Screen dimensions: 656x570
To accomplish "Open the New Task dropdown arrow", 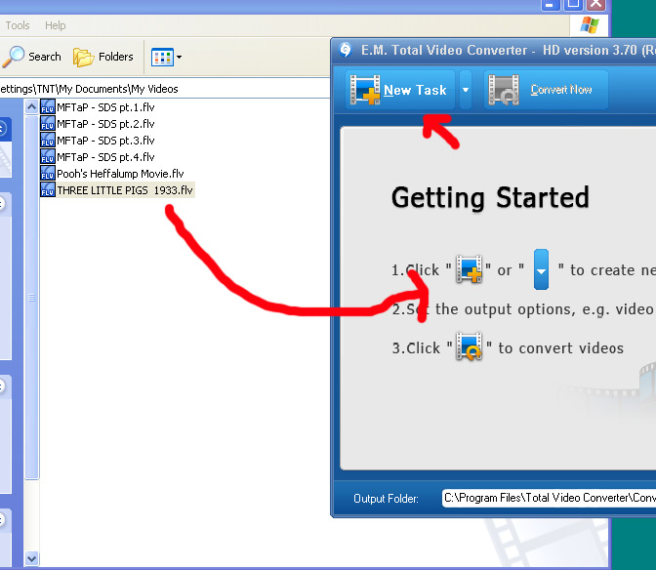I will point(466,90).
